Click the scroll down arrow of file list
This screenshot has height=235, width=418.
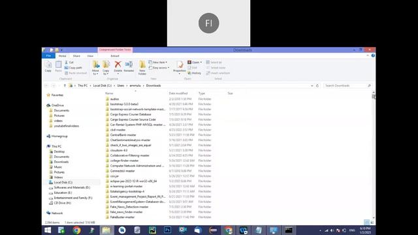[373, 217]
